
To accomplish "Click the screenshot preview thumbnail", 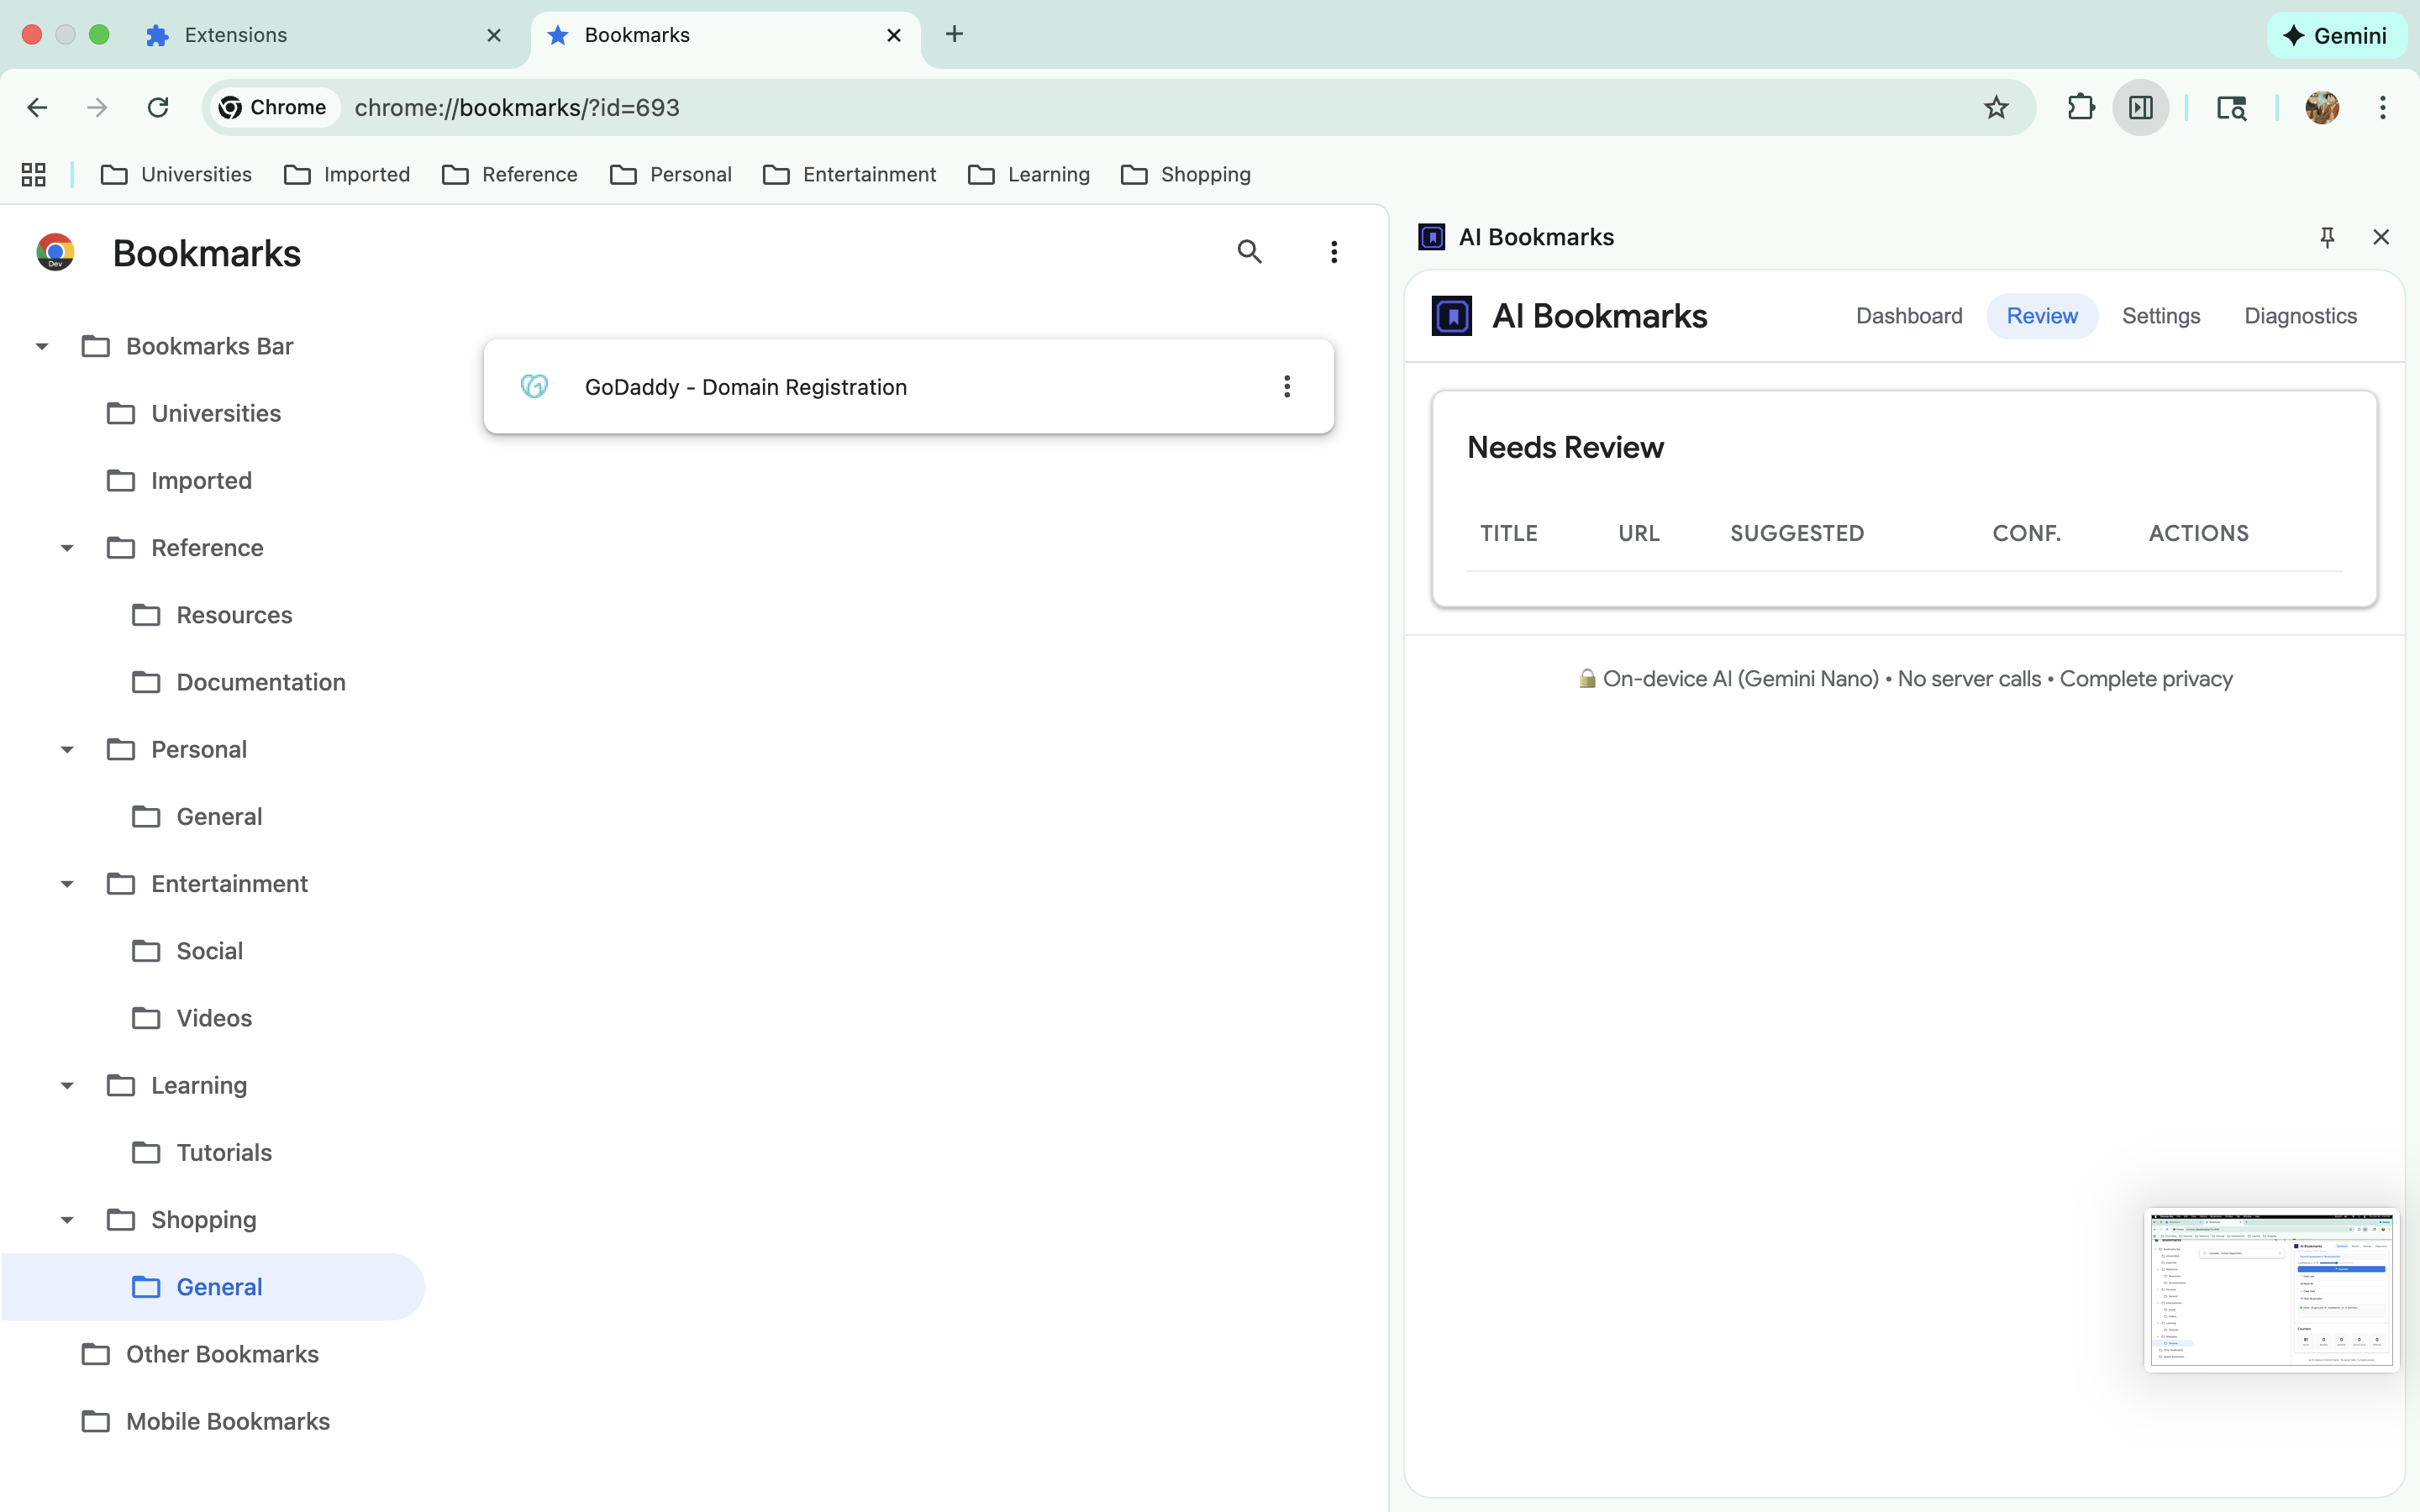I will pos(2270,1290).
